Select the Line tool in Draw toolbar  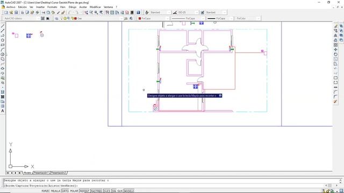3,26
